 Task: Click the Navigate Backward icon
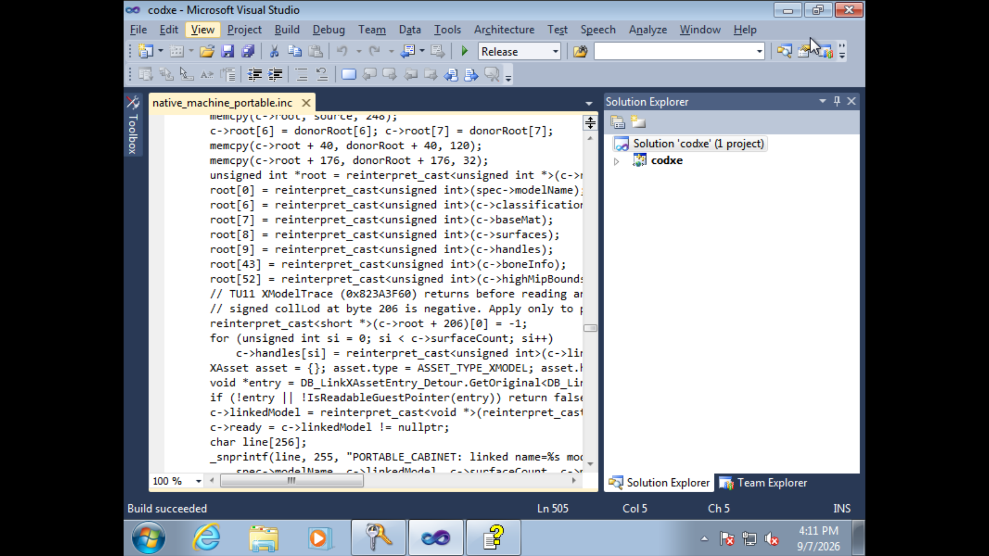click(x=408, y=51)
